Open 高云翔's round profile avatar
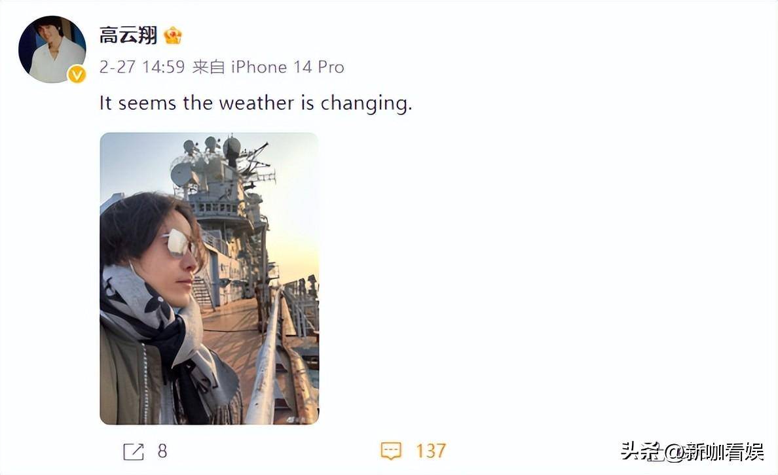Screen dimensions: 778x475 tap(52, 49)
